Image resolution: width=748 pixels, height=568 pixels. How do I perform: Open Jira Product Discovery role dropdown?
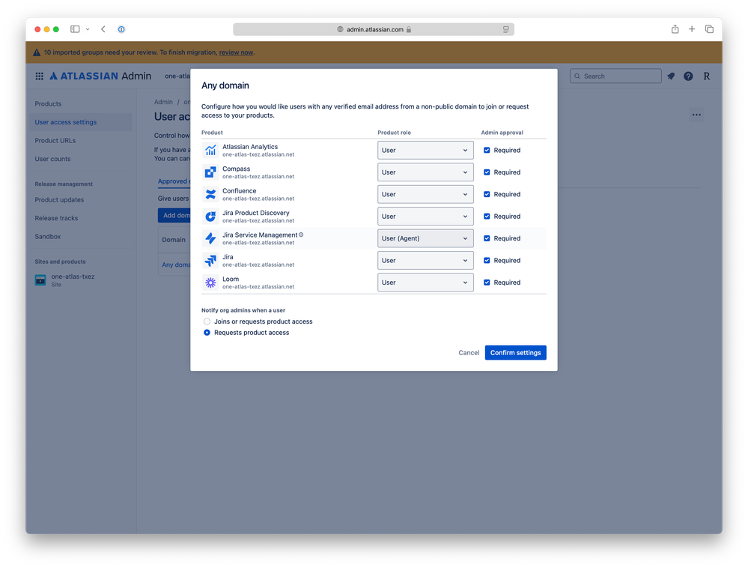coord(425,217)
